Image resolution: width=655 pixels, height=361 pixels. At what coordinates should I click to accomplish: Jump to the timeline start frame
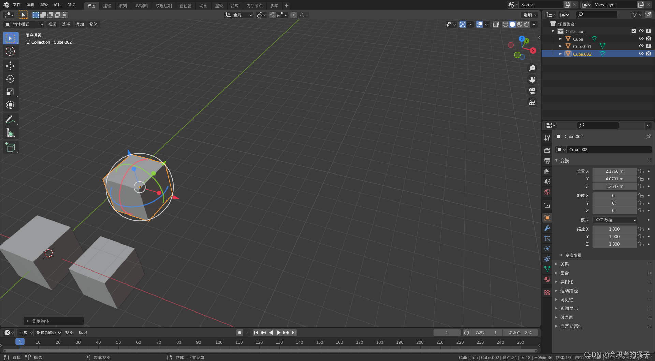coord(256,333)
